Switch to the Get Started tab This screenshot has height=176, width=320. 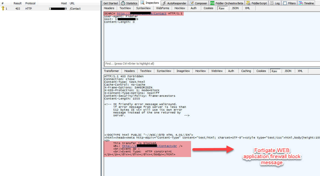pos(110,3)
